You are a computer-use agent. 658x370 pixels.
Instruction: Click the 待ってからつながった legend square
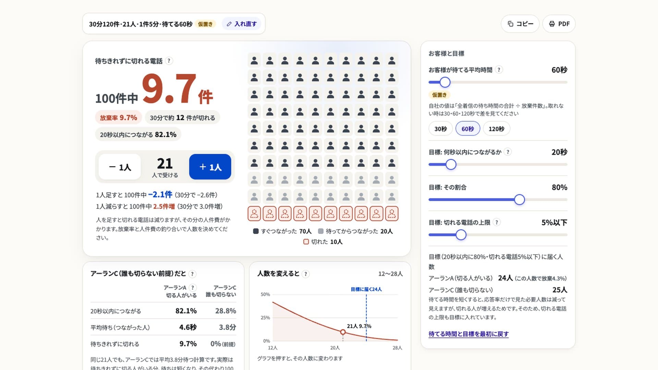click(321, 231)
